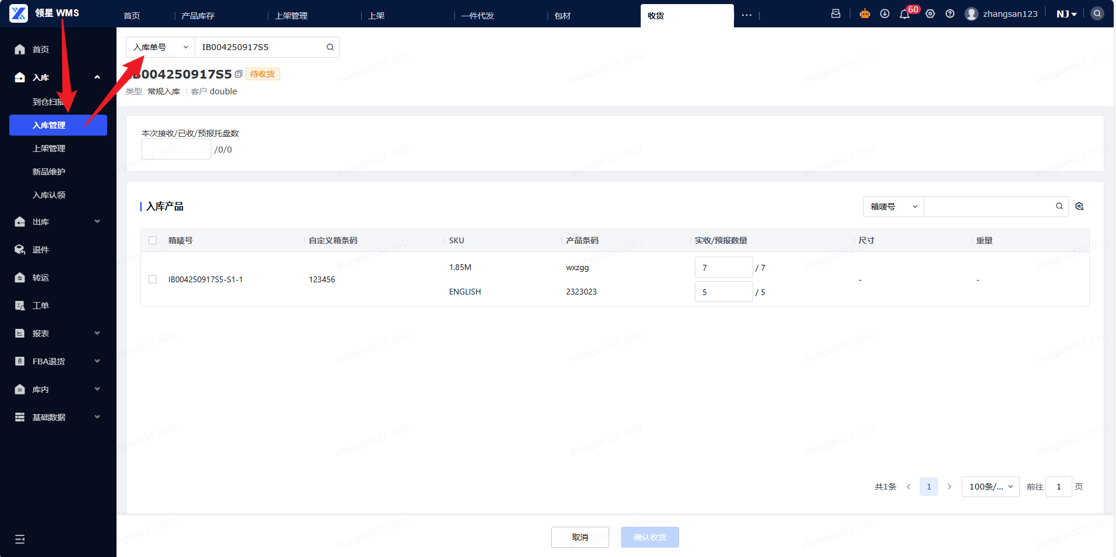
Task: Click the 本次接收 pallet count input
Action: coord(176,150)
